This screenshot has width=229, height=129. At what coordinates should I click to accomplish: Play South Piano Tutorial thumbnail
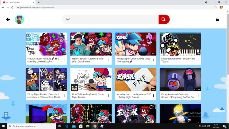[180, 44]
